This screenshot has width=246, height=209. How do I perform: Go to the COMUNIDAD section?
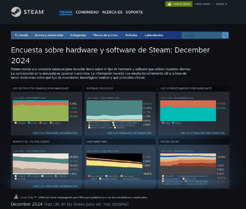pos(87,12)
